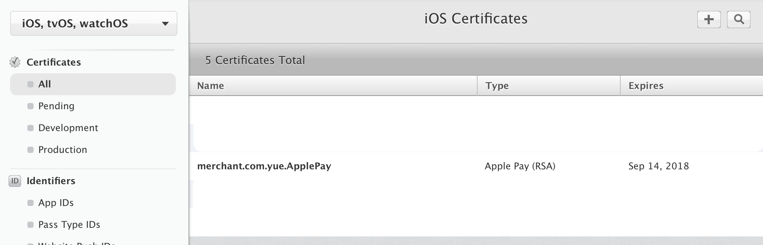Go to Production certificates
This screenshot has height=245, width=763.
63,150
